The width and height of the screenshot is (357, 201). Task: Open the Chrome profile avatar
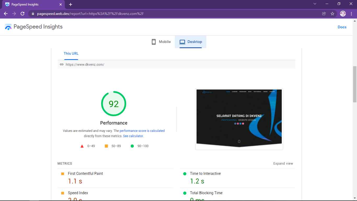click(x=343, y=14)
